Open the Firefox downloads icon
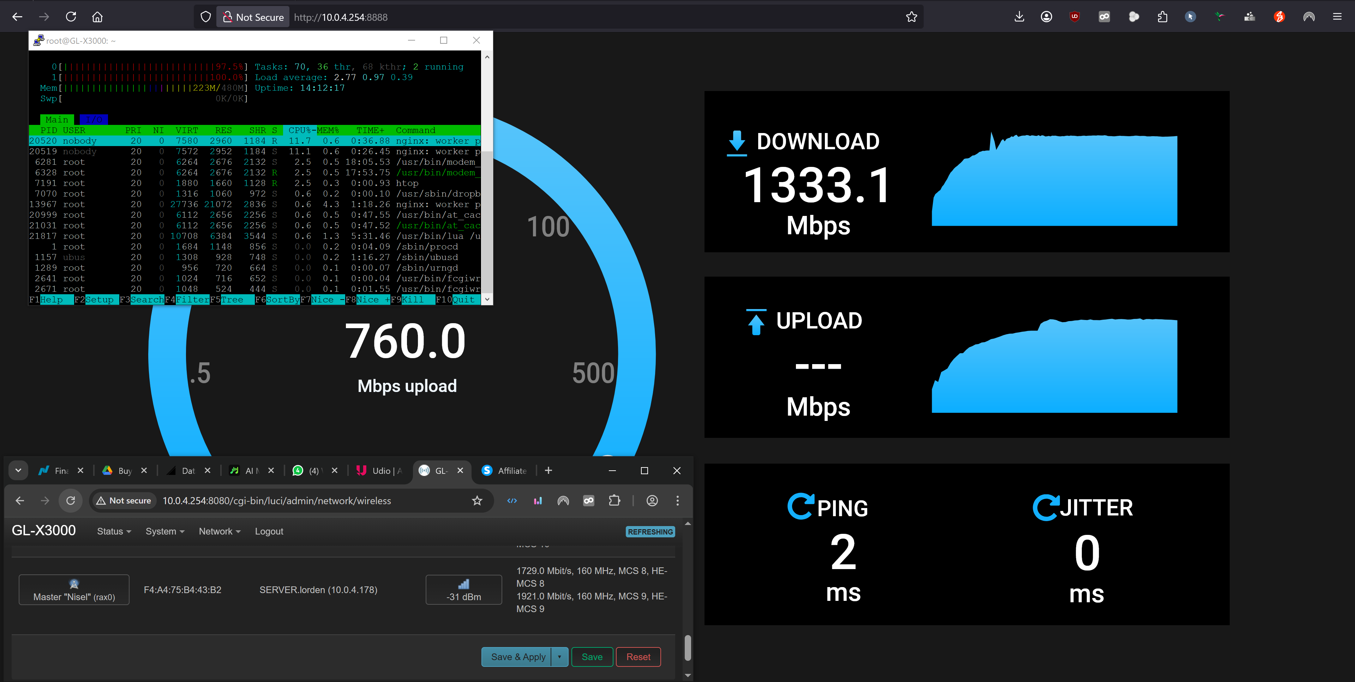 coord(1019,17)
